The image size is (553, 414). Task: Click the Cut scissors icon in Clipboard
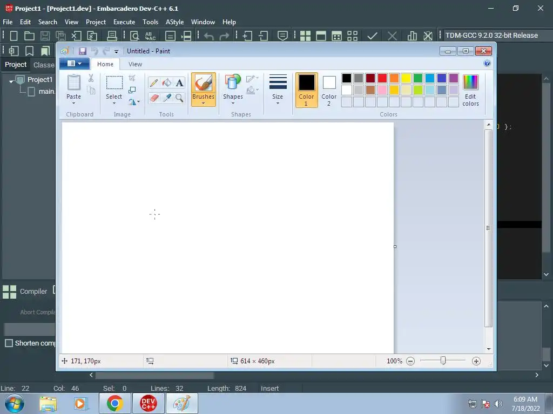91,78
